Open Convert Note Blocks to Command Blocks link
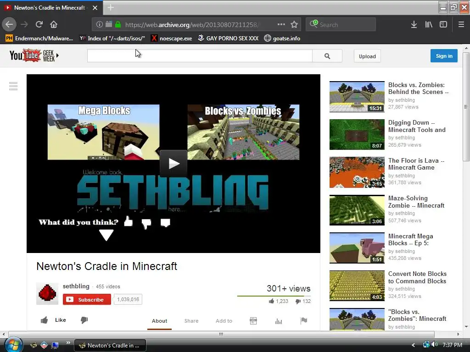Viewport: 470px width, 352px height. (417, 277)
